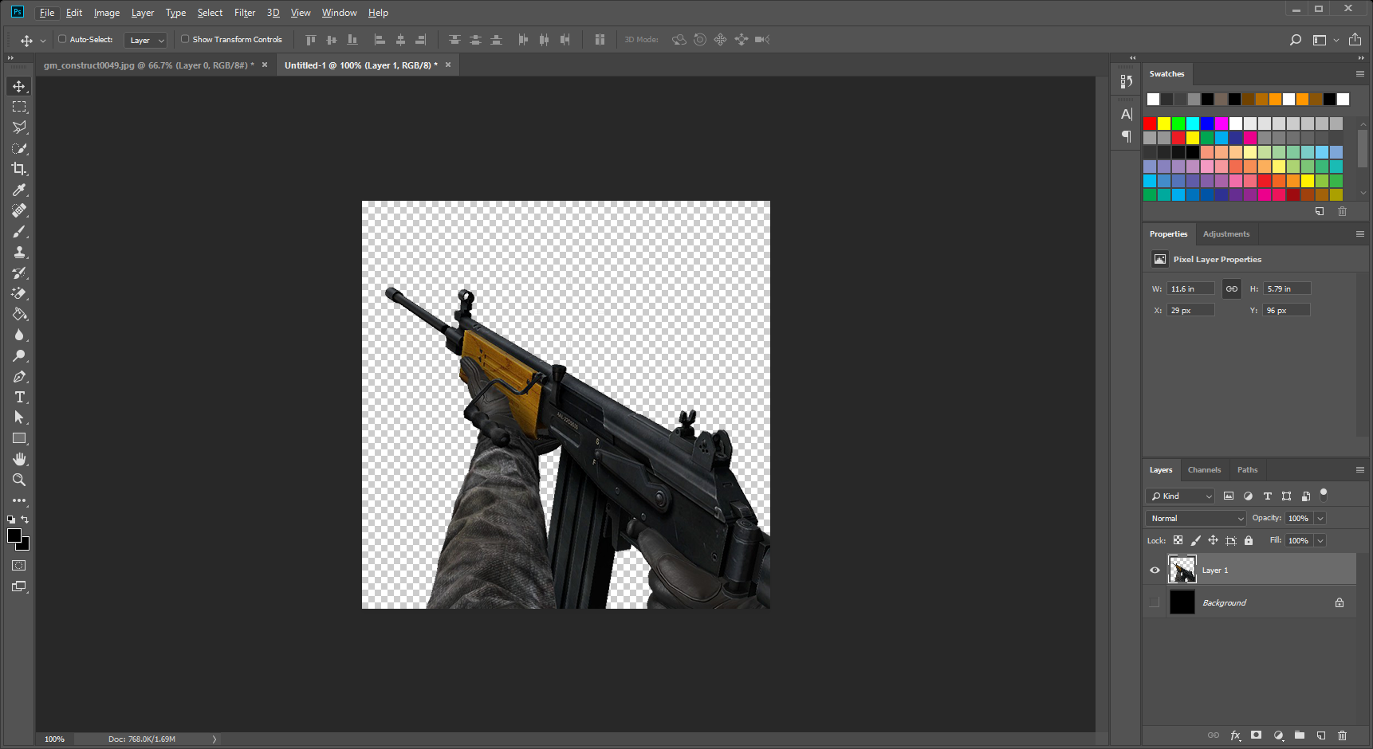Delete layer using Layers panel trash icon
The image size is (1373, 749).
[x=1342, y=735]
